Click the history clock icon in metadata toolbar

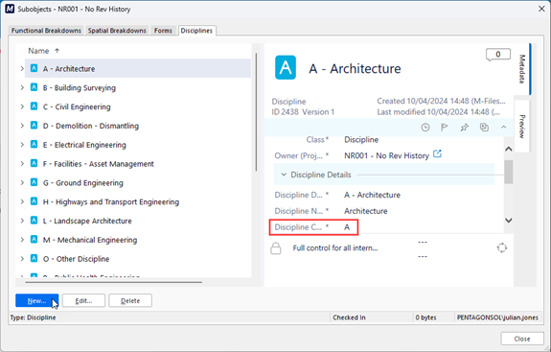coord(425,128)
